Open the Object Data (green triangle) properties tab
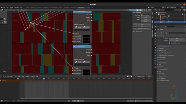The height and width of the screenshot is (104, 186). (x=155, y=61)
